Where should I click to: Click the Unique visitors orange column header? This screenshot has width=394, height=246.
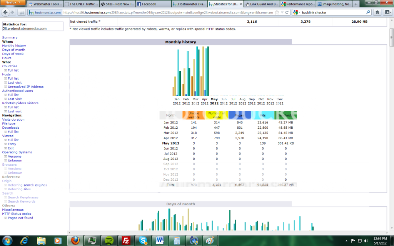point(194,115)
